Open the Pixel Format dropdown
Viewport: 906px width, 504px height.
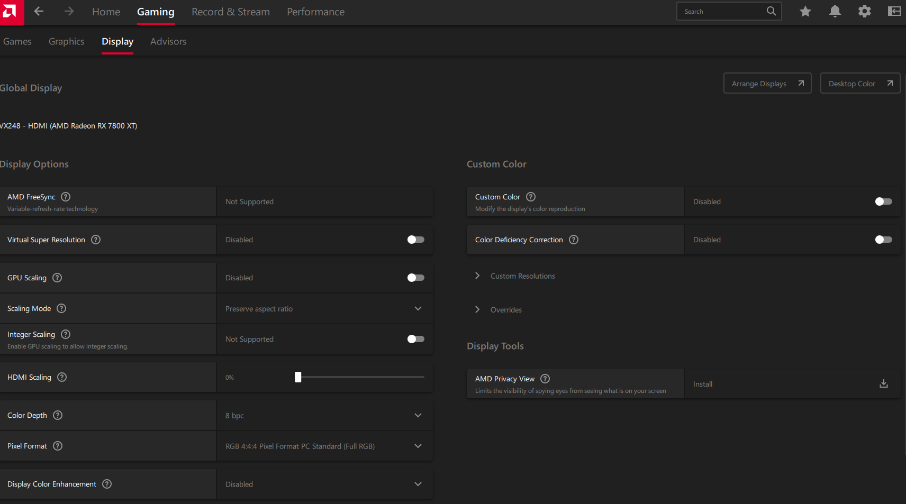(x=324, y=446)
